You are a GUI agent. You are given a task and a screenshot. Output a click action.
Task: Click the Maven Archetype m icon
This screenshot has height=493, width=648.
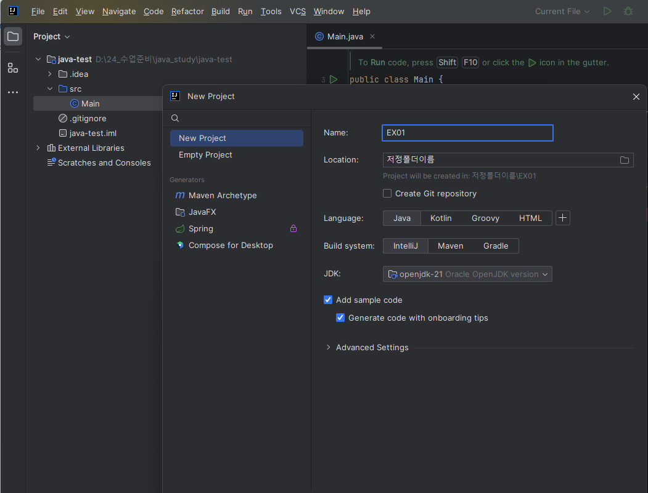click(x=180, y=195)
